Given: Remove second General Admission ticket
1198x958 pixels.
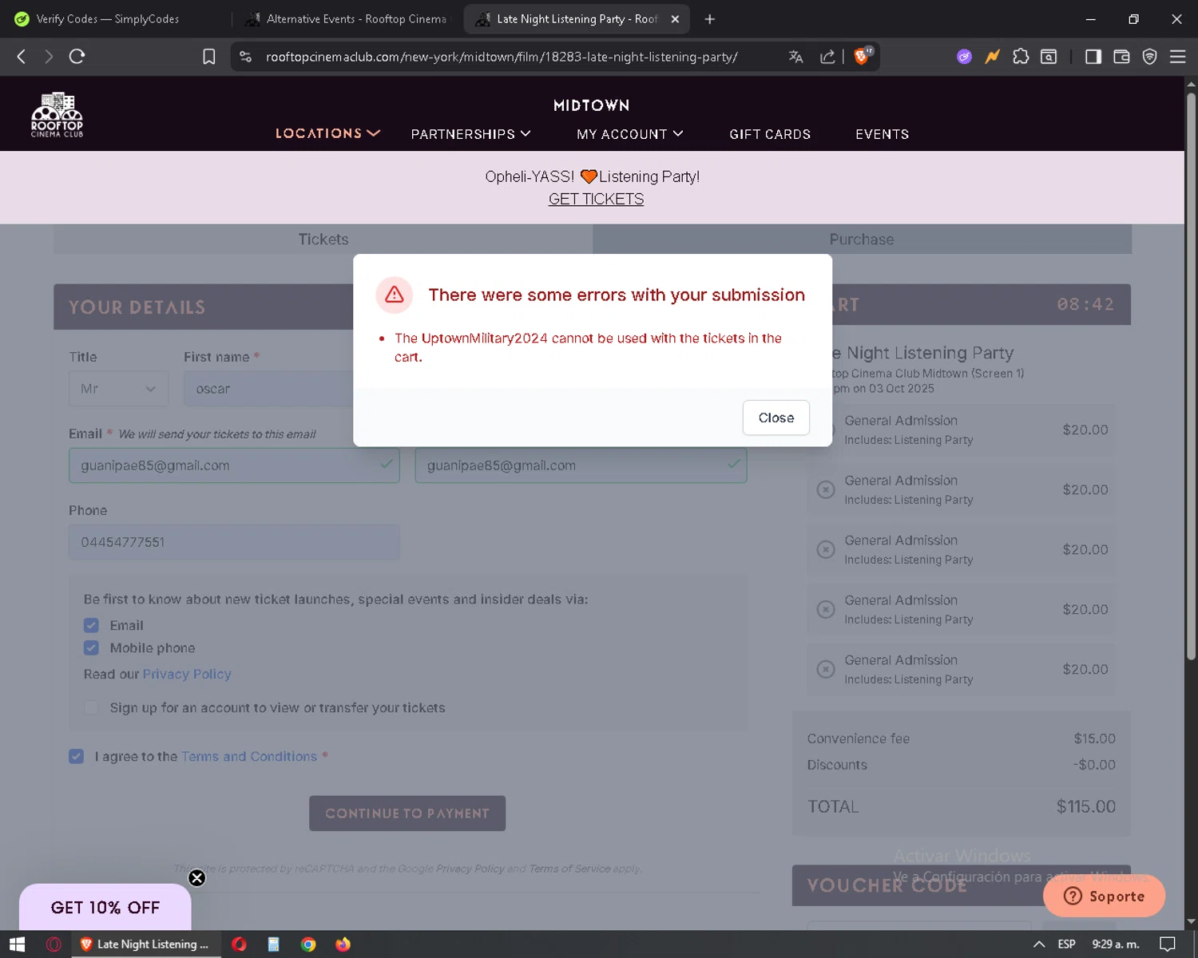Looking at the screenshot, I should (x=826, y=489).
